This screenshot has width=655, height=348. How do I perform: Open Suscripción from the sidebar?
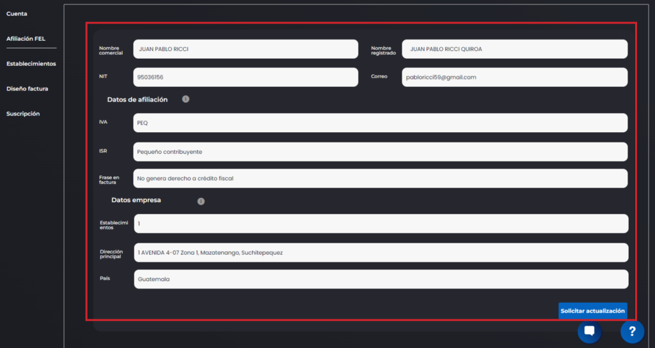[23, 114]
